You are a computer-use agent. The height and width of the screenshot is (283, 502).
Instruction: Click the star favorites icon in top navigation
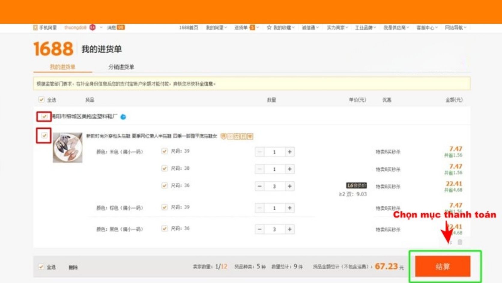269,27
